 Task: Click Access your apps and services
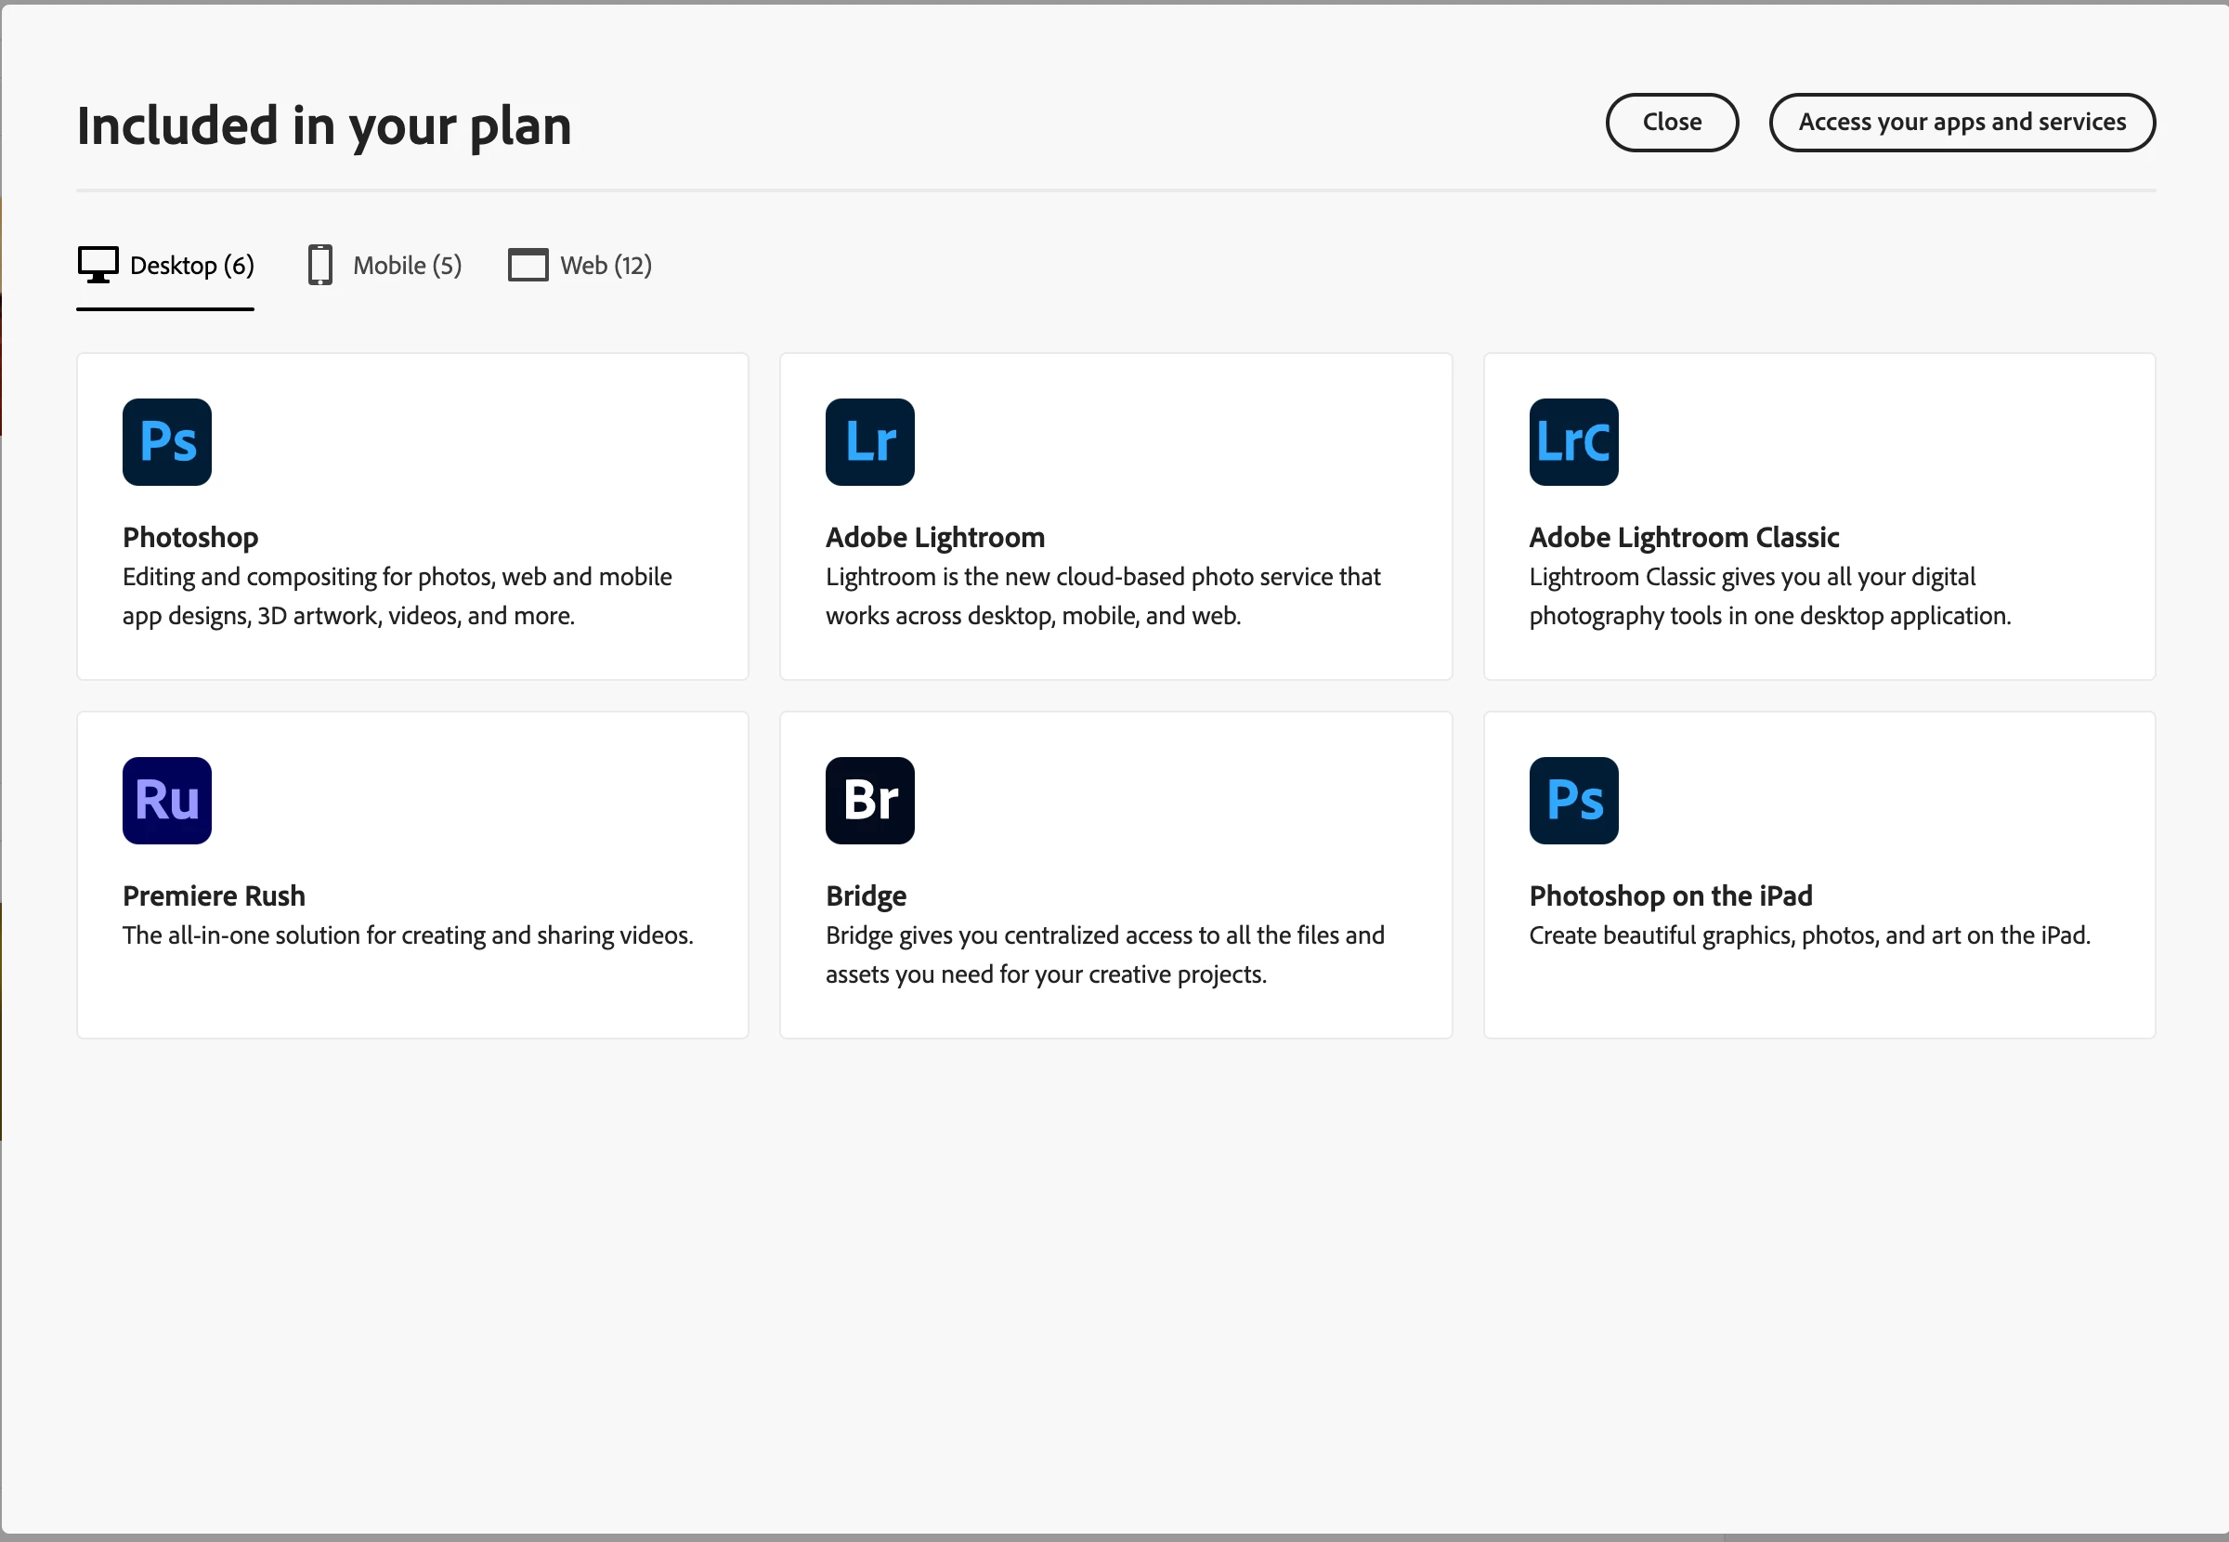coord(1962,122)
